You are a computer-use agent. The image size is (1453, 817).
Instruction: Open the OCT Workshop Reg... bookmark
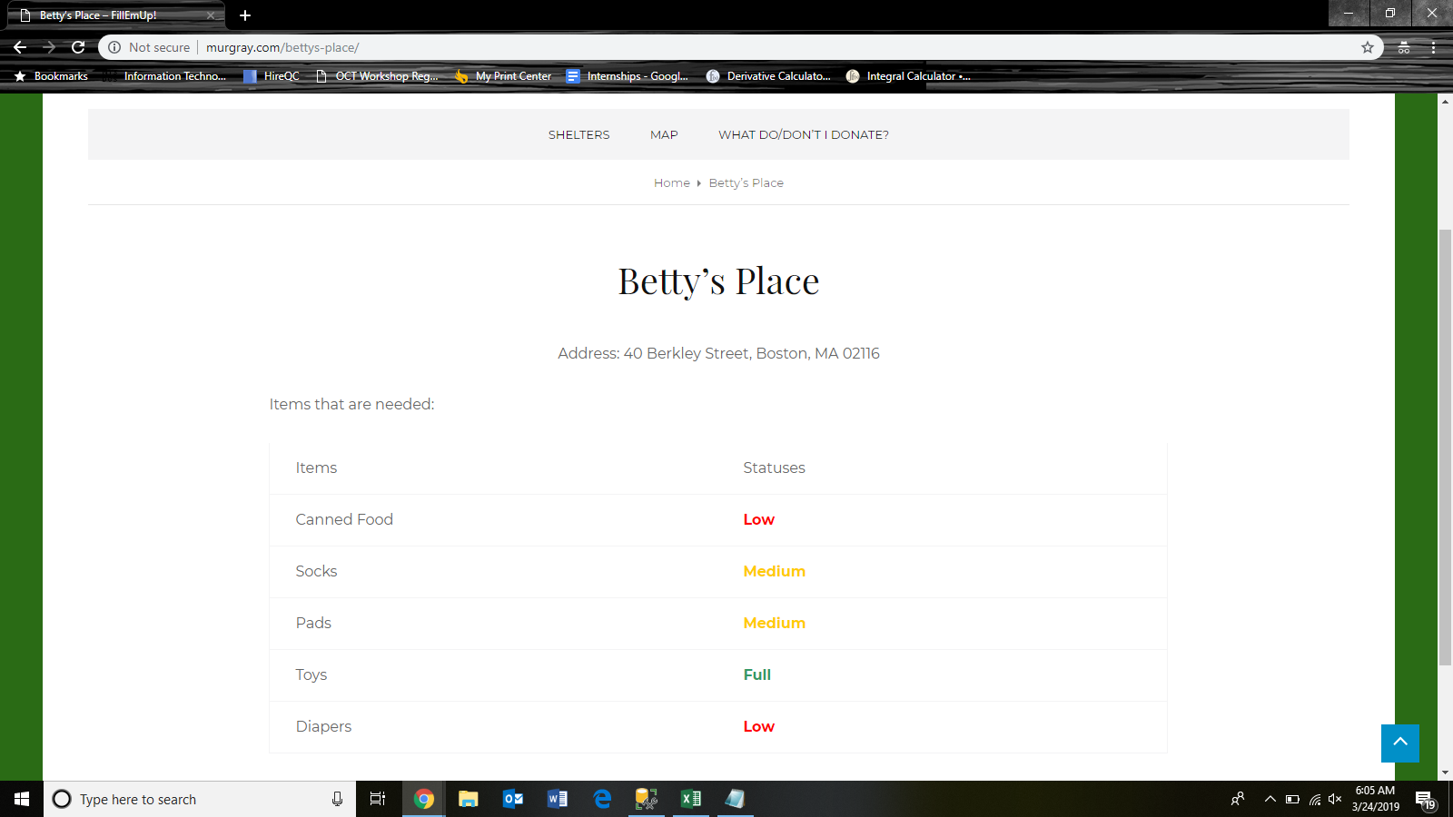[x=377, y=76]
